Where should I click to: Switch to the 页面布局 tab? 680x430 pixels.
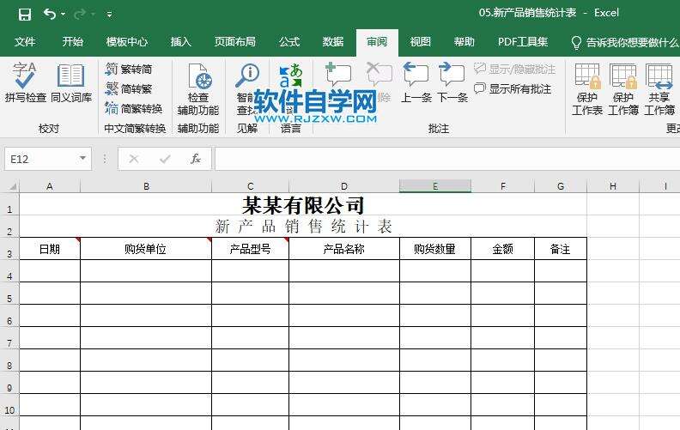pyautogui.click(x=235, y=41)
